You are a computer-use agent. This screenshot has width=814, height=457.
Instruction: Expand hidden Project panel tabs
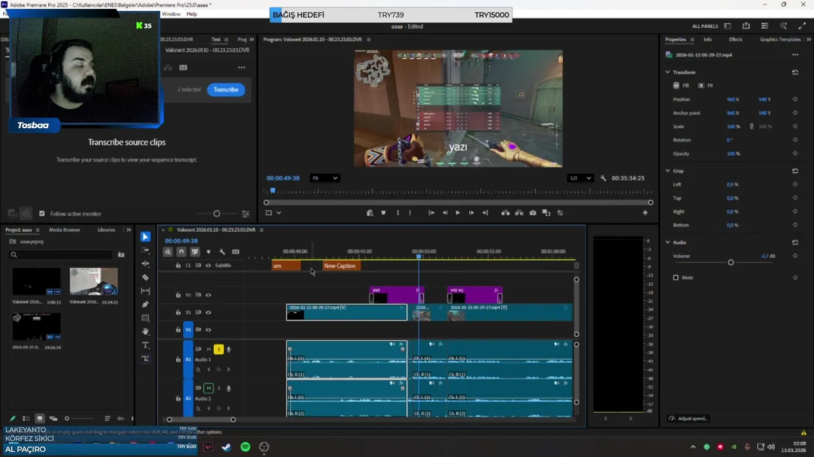coord(128,230)
